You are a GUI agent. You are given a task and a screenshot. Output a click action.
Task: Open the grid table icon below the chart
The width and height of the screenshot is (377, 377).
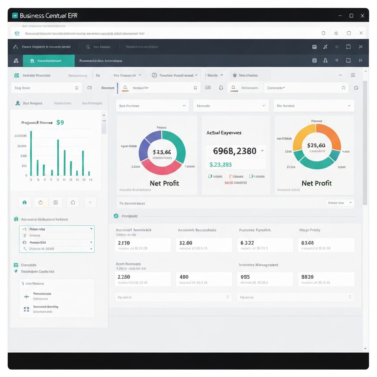[x=56, y=202]
